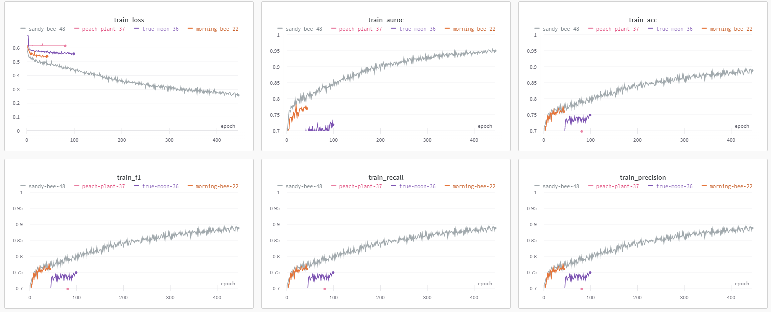Click the epoch axis label in train_recall chart
Image resolution: width=771 pixels, height=312 pixels.
pos(484,283)
